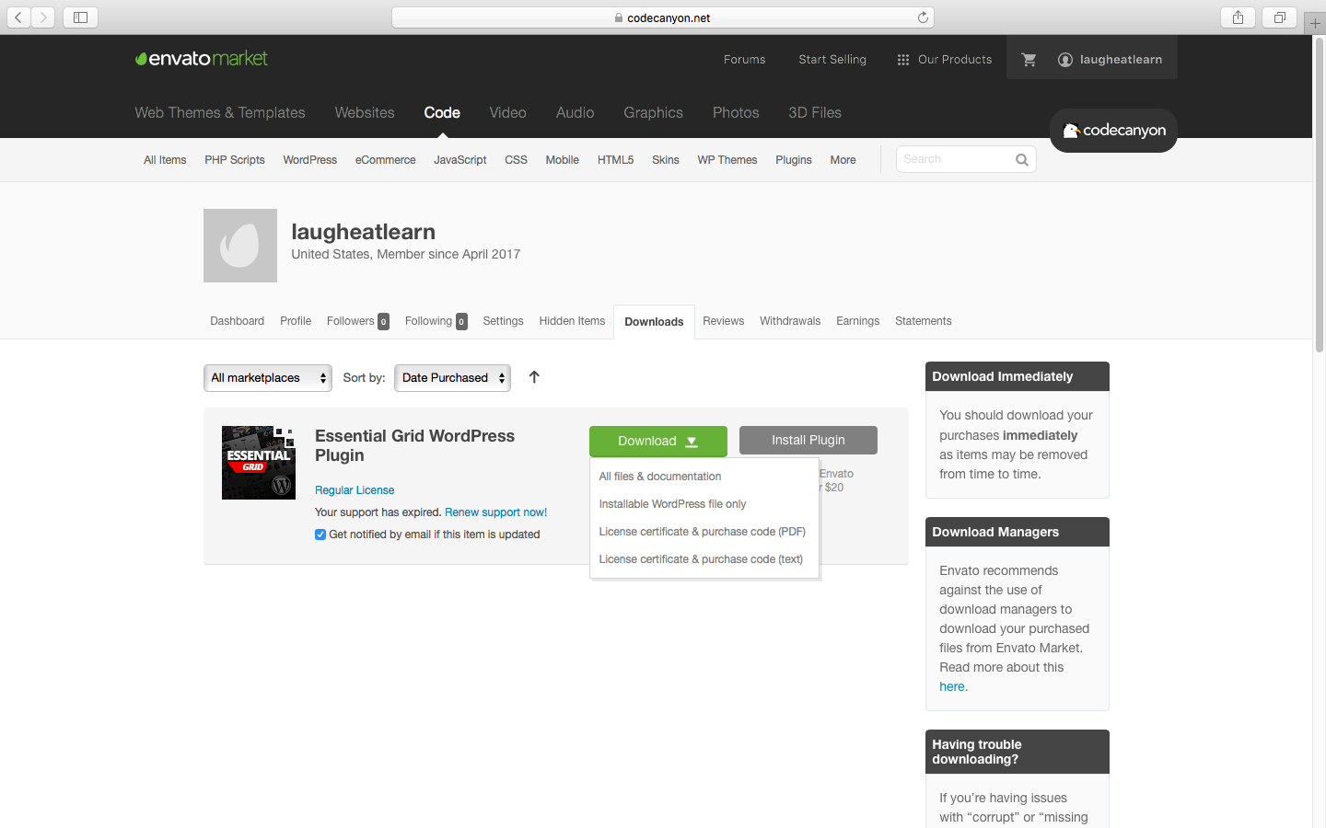Viewport: 1326px width, 828px height.
Task: Click the Install Plugin button
Action: click(x=808, y=441)
